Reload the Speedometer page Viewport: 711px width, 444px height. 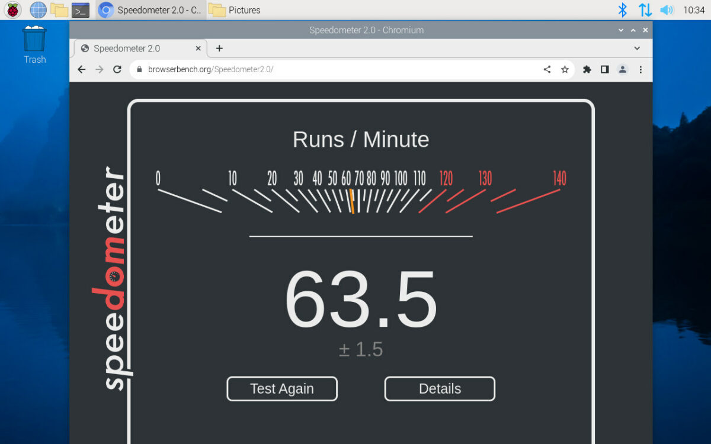pos(117,69)
